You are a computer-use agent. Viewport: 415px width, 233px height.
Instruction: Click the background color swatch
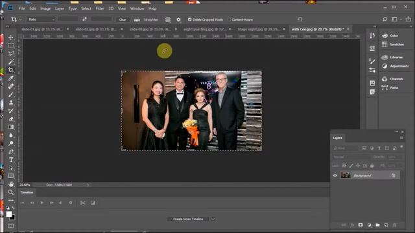tap(12, 217)
